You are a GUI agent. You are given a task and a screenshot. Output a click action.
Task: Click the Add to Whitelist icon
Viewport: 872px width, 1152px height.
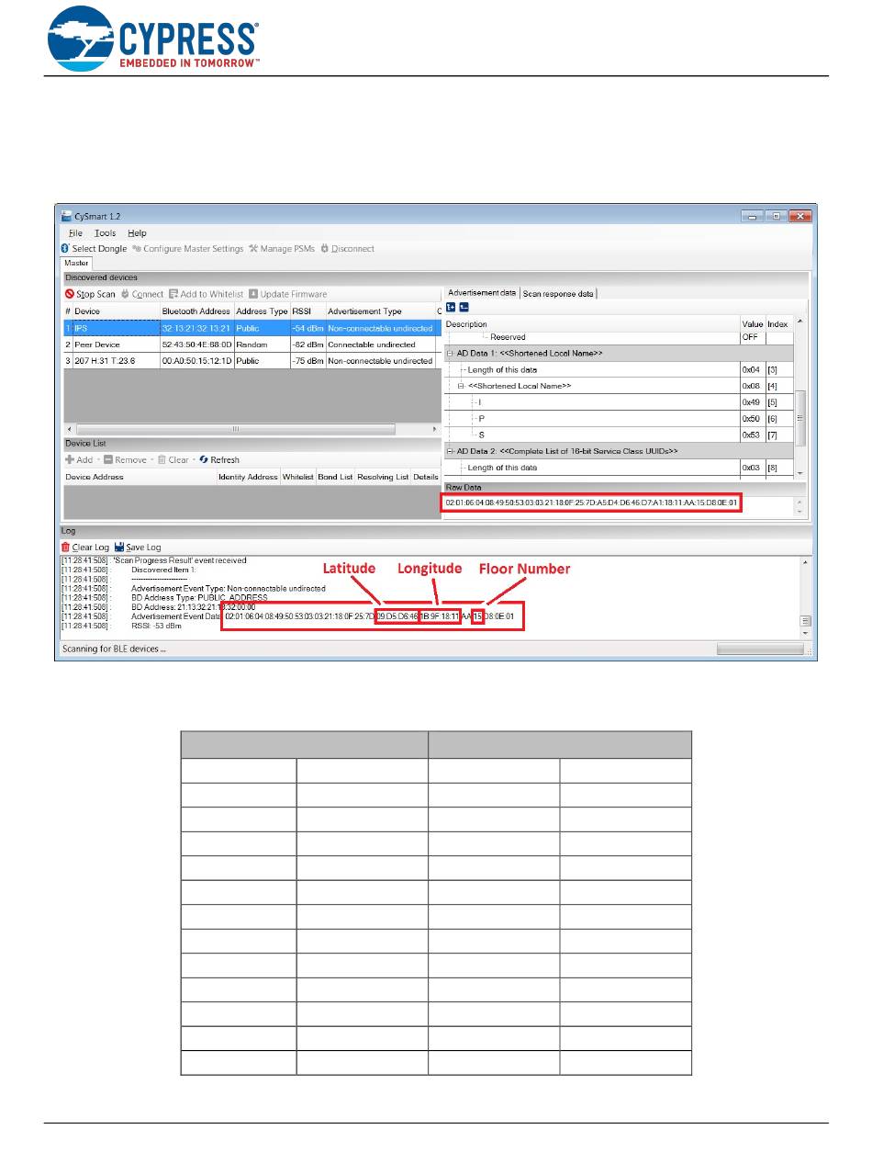(x=173, y=294)
